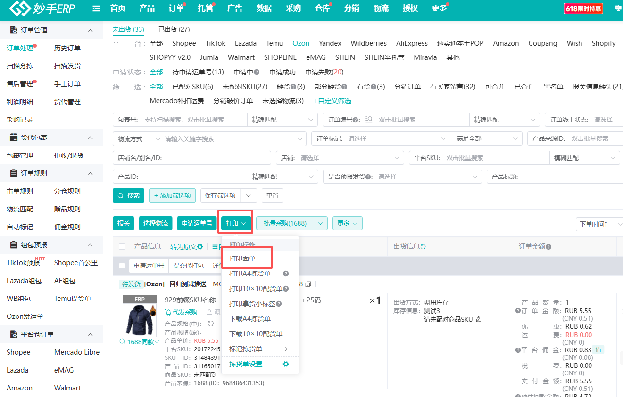
Task: Click edit pencil after 请先配对商品SKU
Action: pyautogui.click(x=478, y=319)
